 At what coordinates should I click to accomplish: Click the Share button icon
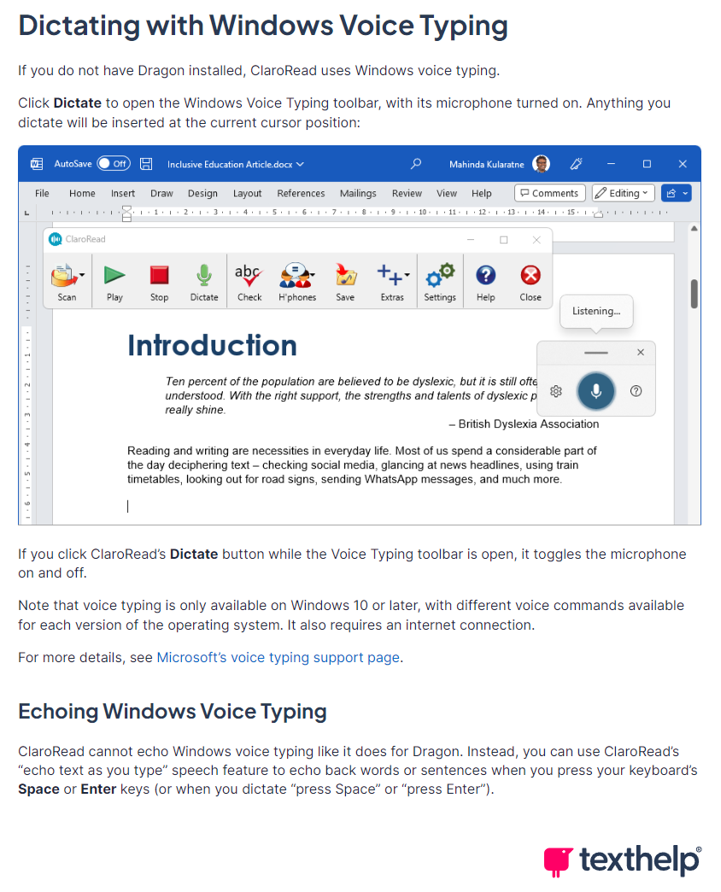(671, 193)
